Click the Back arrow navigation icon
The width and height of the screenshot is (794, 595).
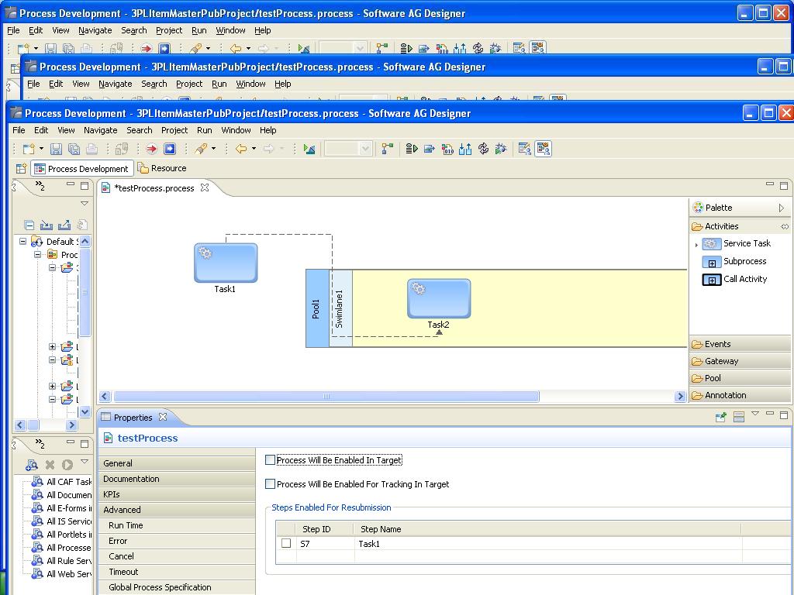click(241, 149)
